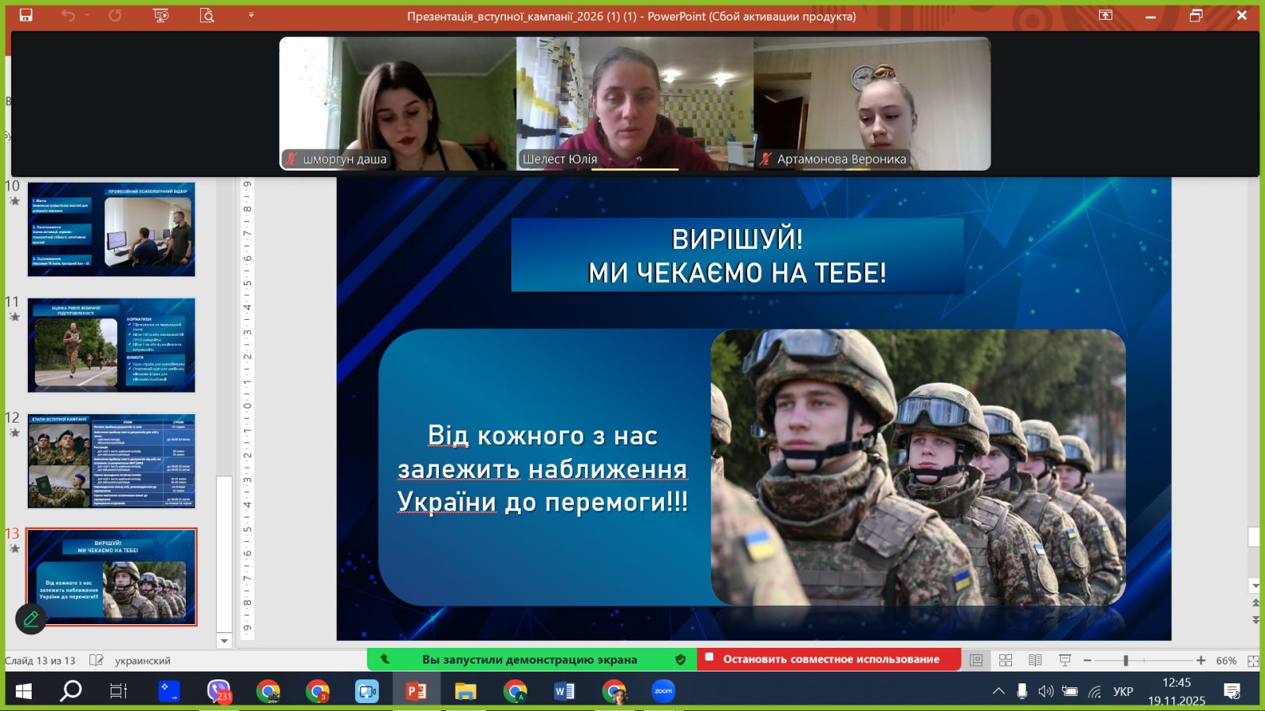This screenshot has width=1265, height=711.
Task: Toggle the speaker volume icon in tray
Action: tap(1045, 691)
